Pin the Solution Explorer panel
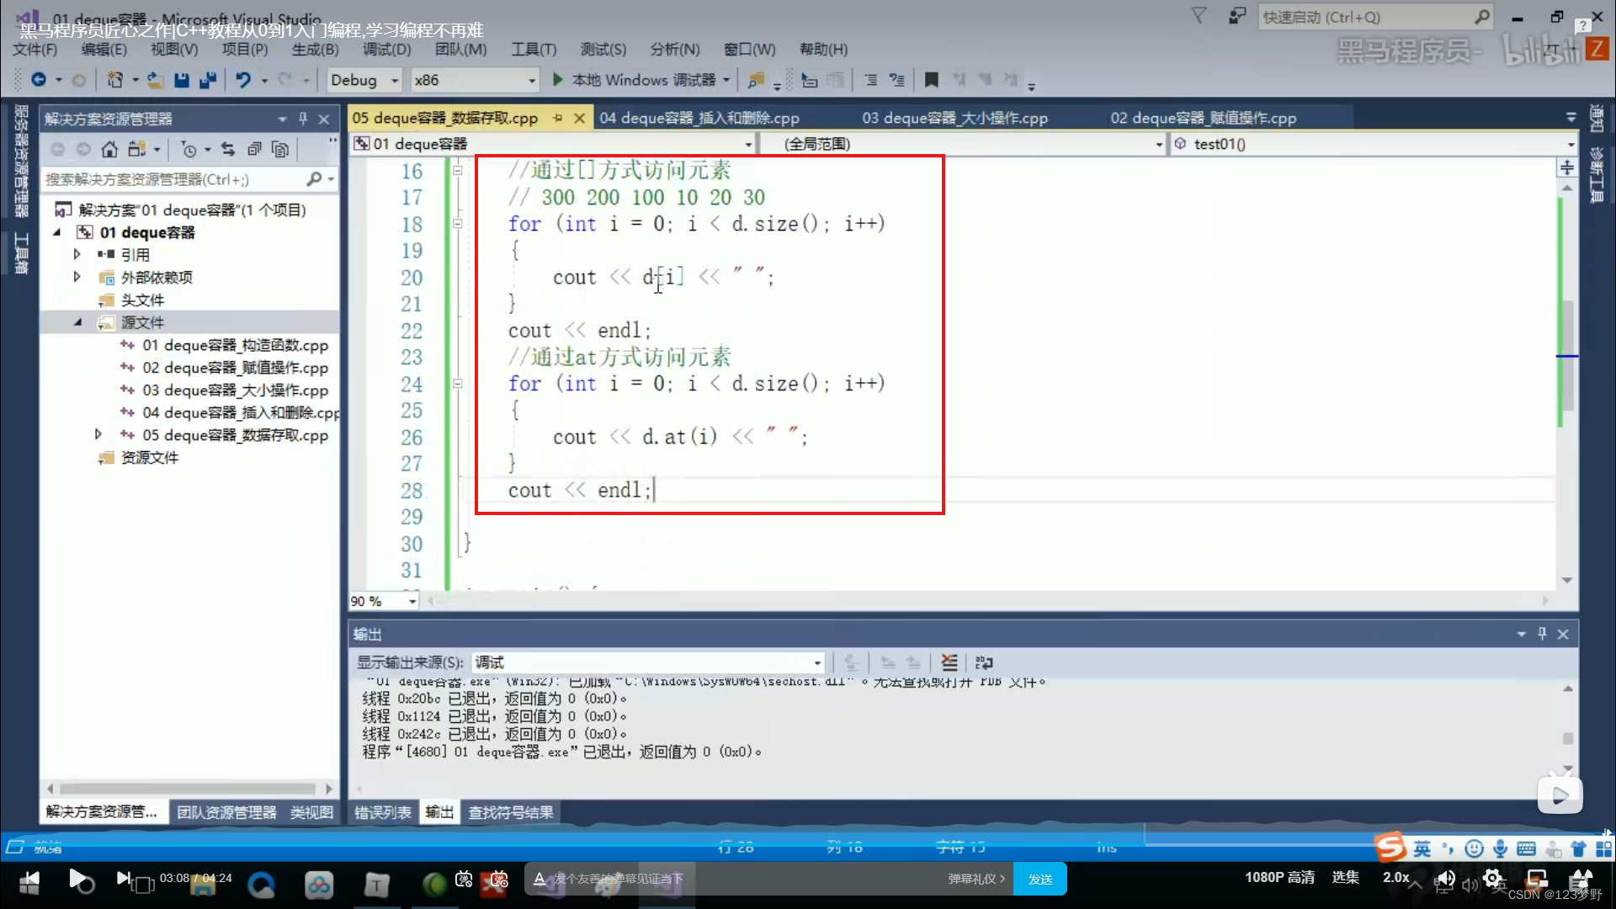 [303, 119]
